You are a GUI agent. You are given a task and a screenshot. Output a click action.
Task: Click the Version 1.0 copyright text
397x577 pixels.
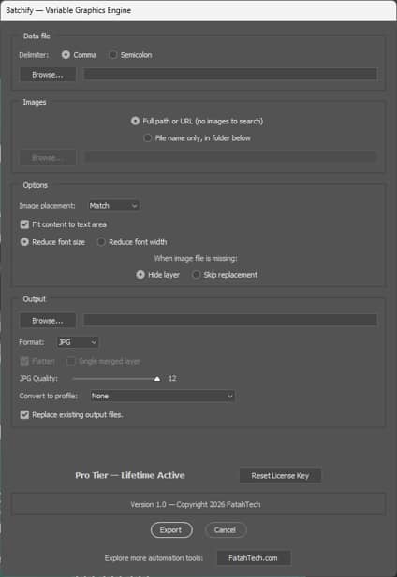click(x=196, y=504)
